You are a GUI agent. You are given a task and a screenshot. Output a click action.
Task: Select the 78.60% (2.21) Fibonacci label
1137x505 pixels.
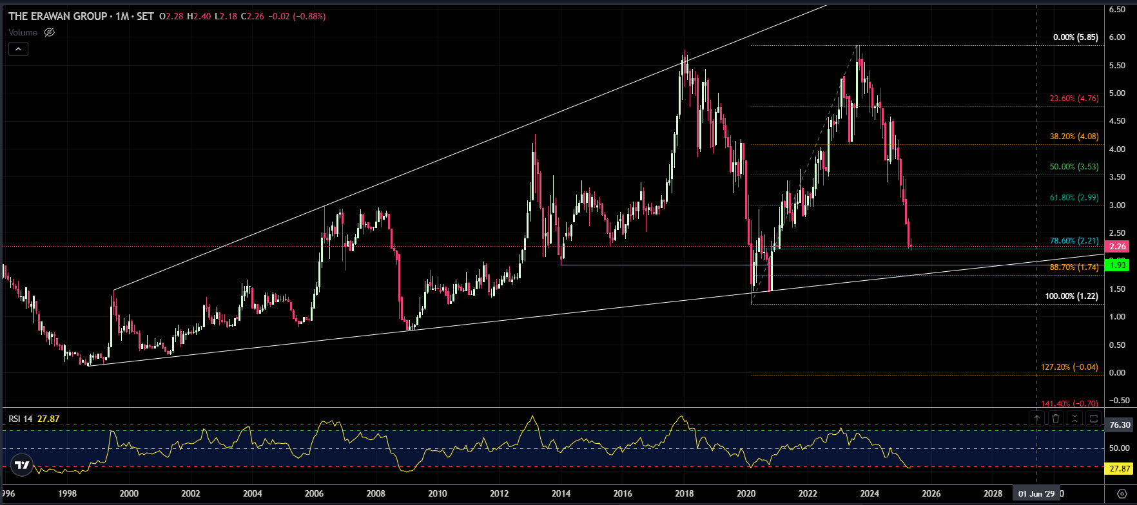click(1074, 241)
